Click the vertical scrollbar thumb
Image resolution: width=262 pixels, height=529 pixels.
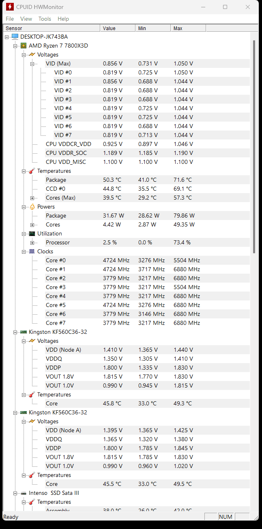pyautogui.click(x=255, y=146)
